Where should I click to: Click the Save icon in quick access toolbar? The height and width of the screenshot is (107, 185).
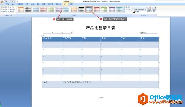(6, 1)
